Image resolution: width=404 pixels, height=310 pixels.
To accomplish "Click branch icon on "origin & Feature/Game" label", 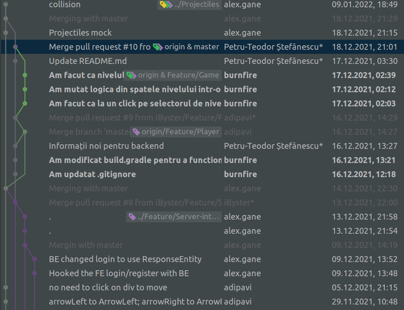I will coord(132,75).
